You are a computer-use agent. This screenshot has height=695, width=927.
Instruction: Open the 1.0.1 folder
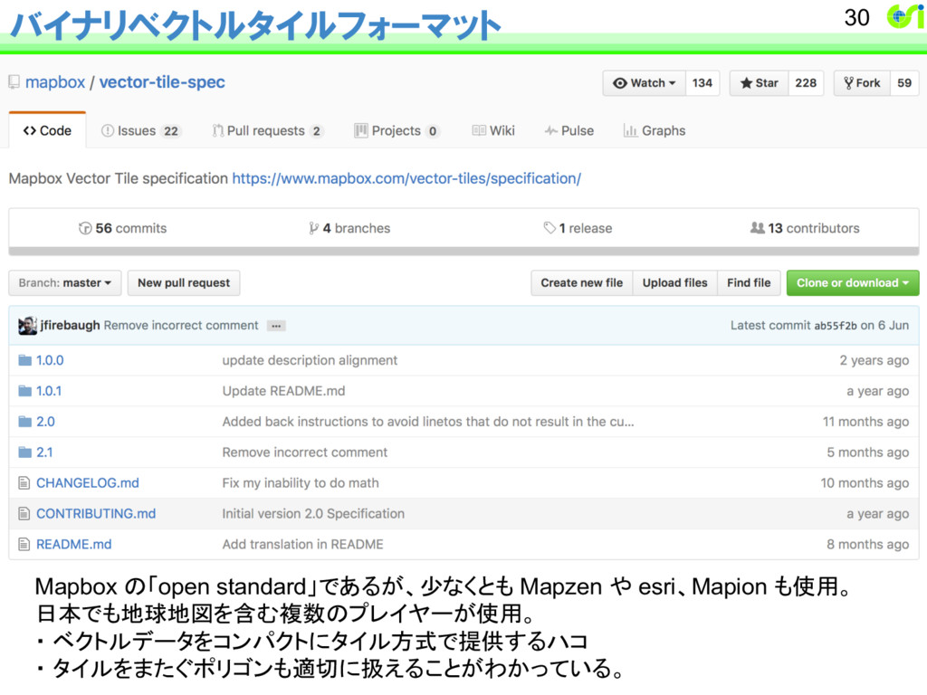tap(49, 391)
